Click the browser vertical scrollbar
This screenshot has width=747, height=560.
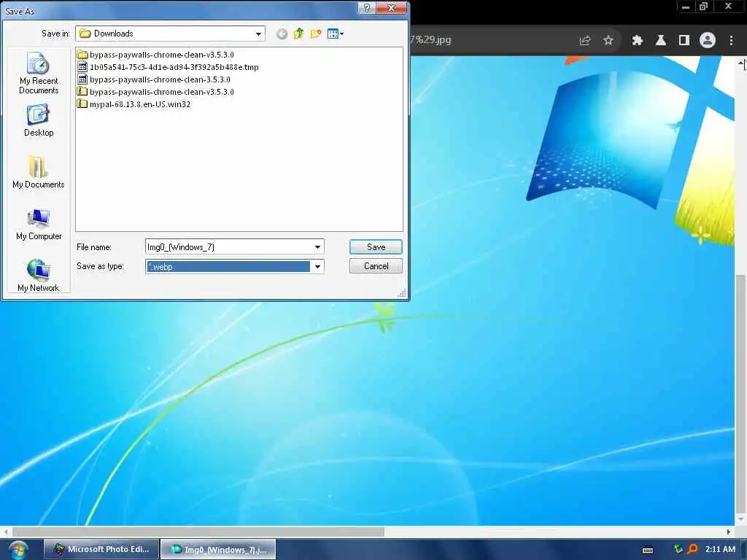click(x=741, y=396)
